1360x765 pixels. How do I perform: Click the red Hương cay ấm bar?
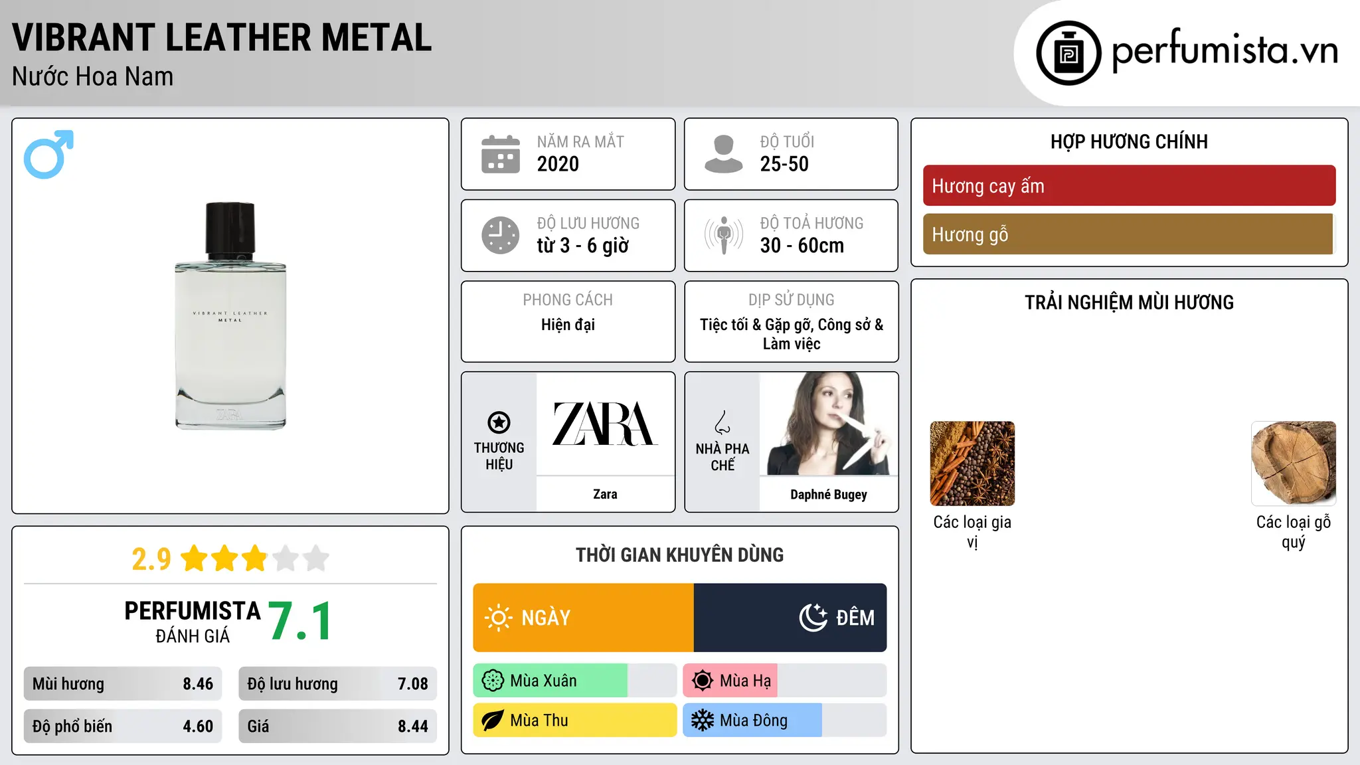coord(1129,186)
